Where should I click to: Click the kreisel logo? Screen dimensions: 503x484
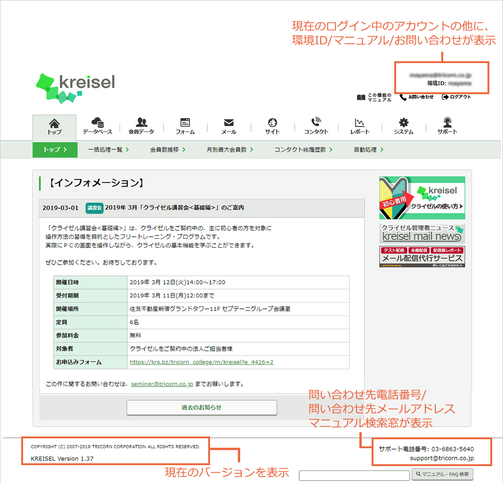pyautogui.click(x=75, y=88)
